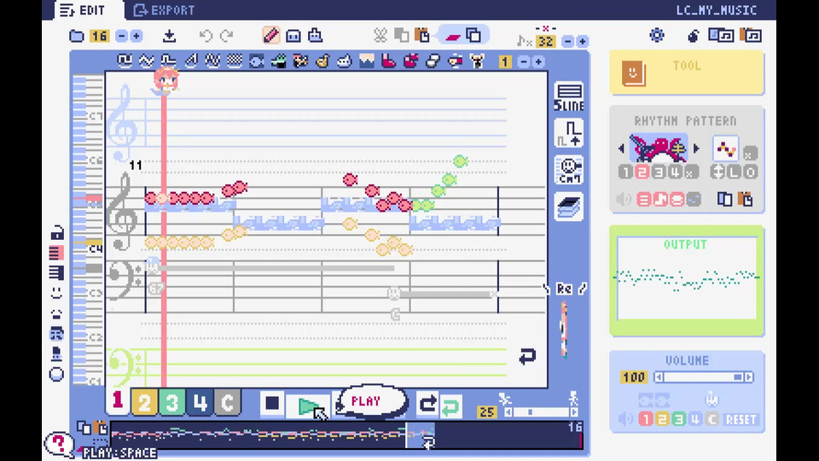The width and height of the screenshot is (819, 461).
Task: Open the question mark help bubble
Action: (x=59, y=444)
